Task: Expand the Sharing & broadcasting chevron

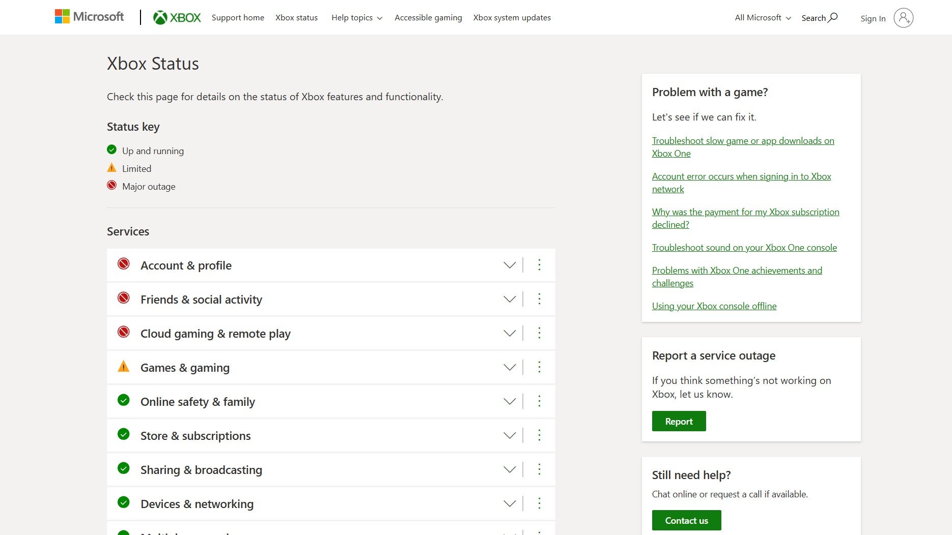Action: pyautogui.click(x=509, y=469)
